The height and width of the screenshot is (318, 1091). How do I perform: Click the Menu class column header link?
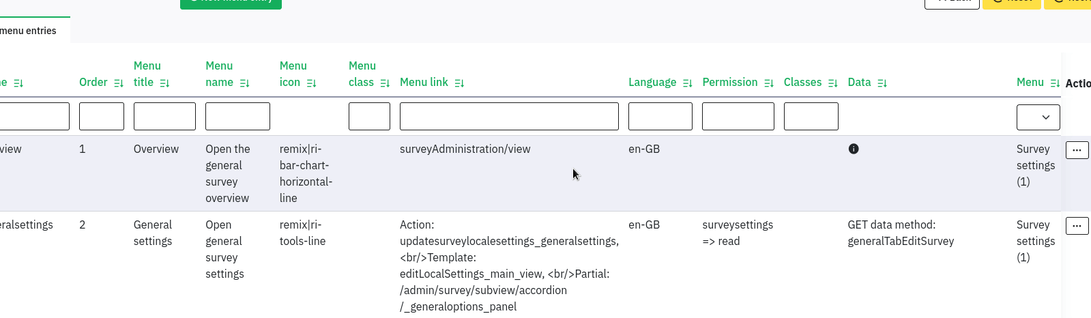point(362,74)
